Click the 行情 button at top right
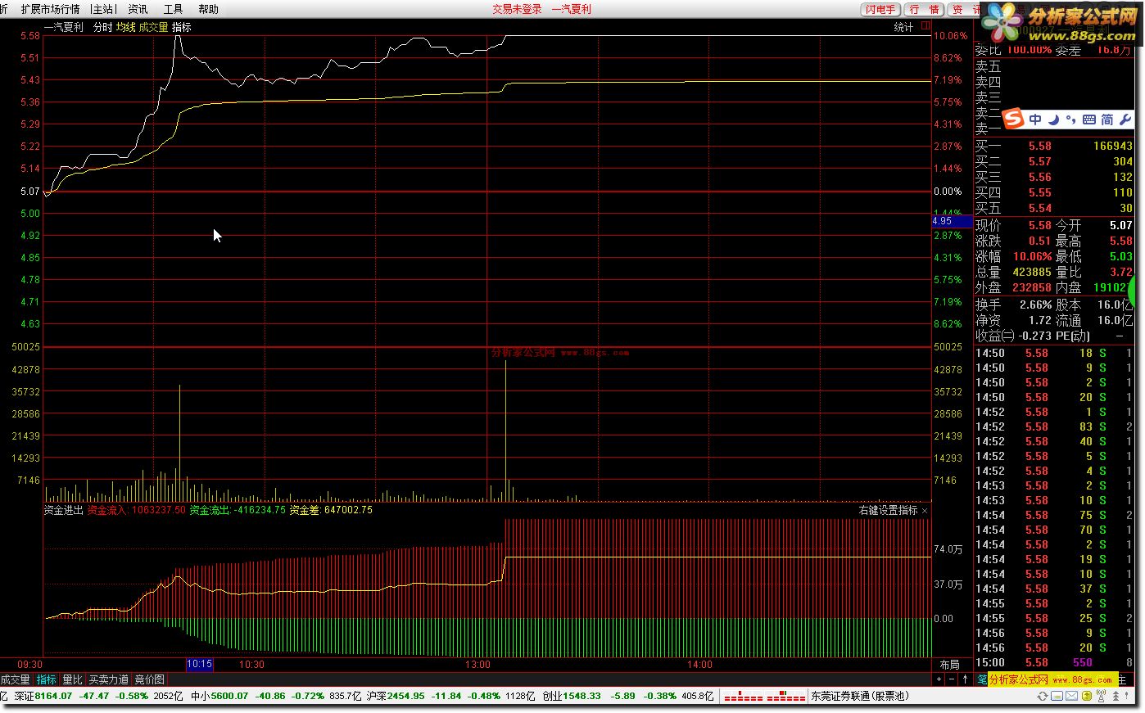1145x713 pixels. tap(925, 9)
